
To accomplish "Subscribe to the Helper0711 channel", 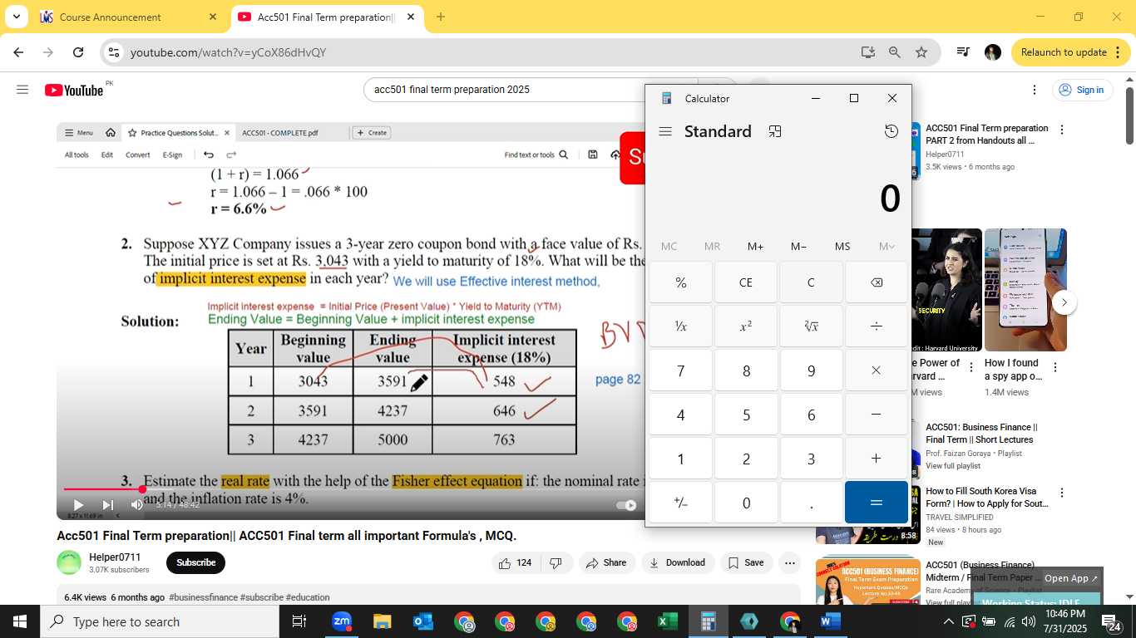I will click(195, 562).
